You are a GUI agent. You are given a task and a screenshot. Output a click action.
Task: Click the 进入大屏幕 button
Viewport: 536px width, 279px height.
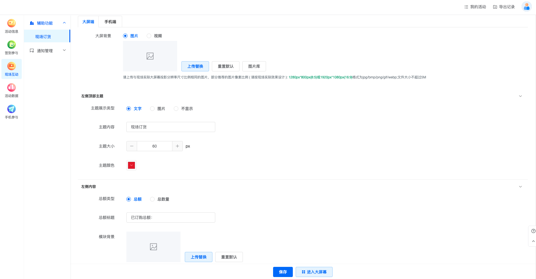314,272
